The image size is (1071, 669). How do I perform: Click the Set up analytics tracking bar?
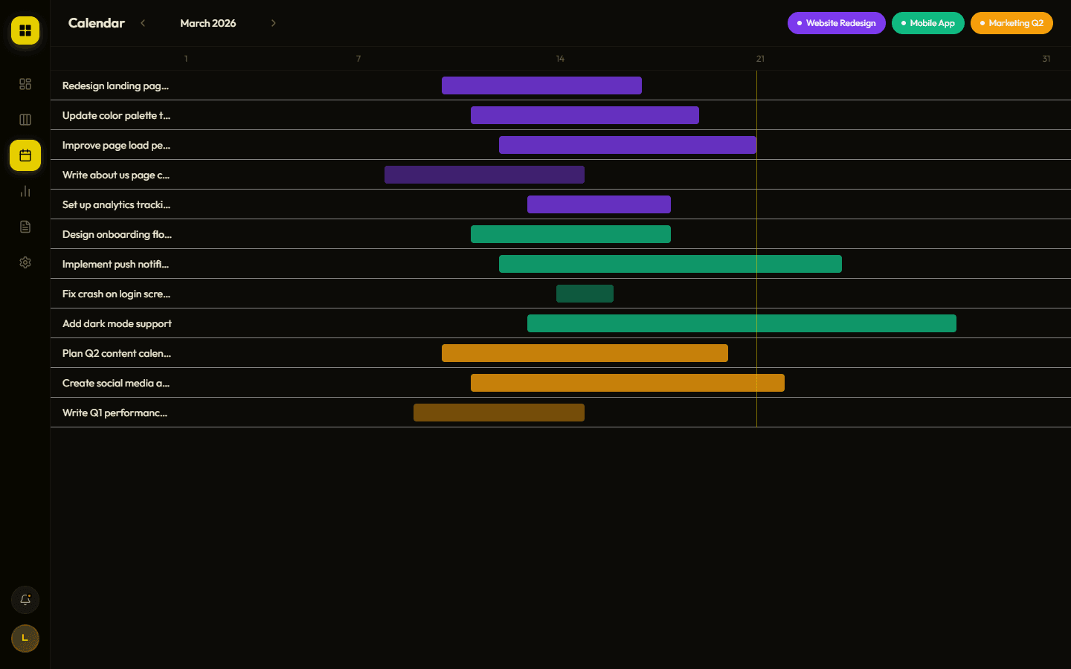coord(599,204)
